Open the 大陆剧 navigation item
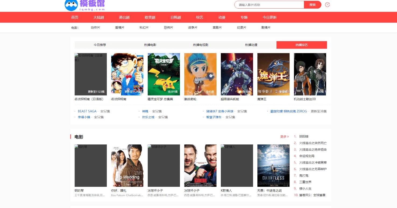The width and height of the screenshot is (397, 208). [99, 17]
